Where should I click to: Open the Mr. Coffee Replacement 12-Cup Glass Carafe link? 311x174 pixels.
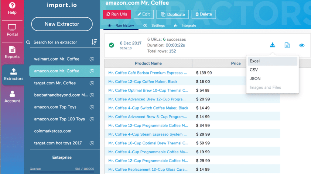[x=148, y=169]
